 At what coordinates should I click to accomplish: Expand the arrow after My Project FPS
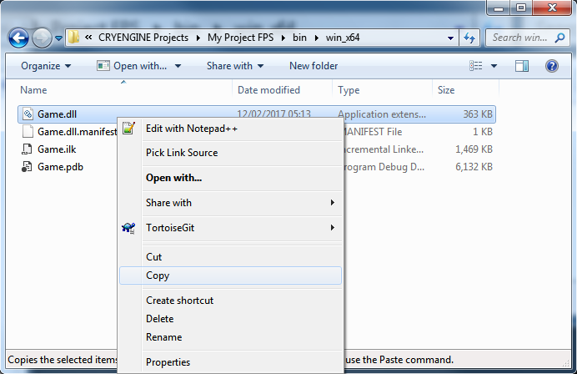point(283,38)
